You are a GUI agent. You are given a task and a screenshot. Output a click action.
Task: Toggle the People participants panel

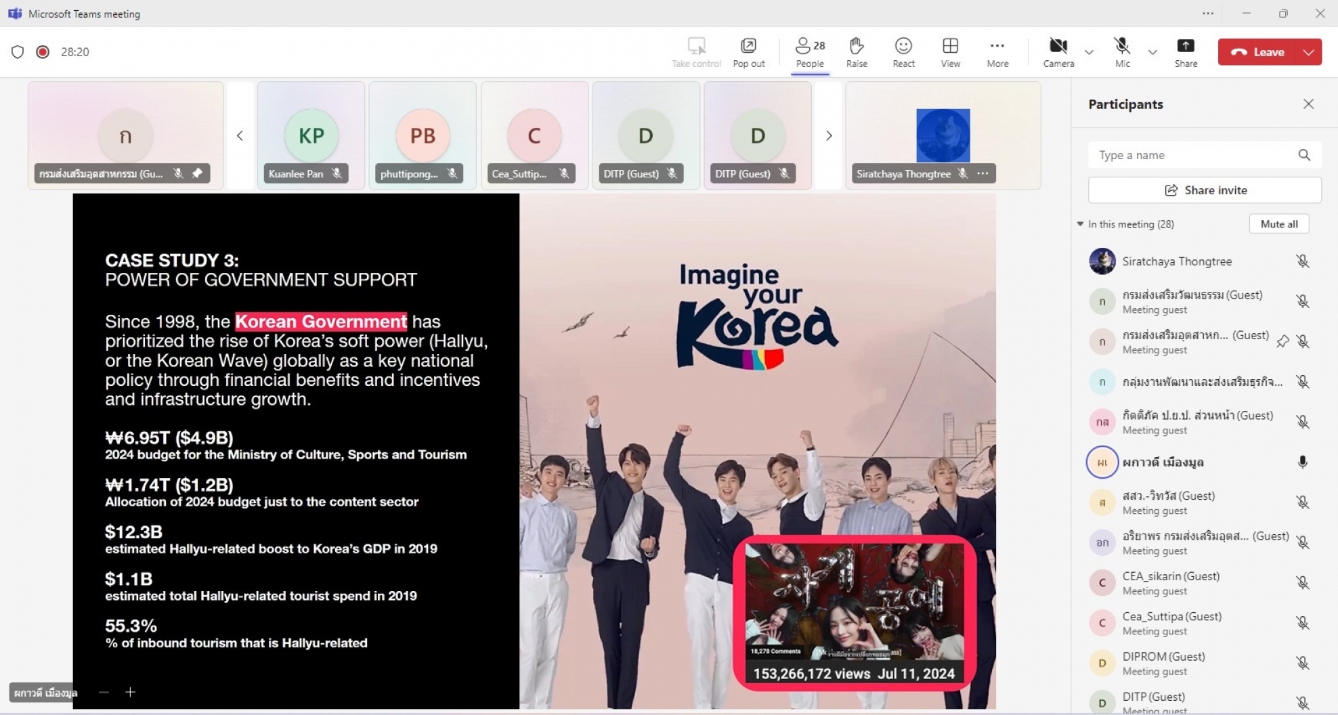point(810,52)
